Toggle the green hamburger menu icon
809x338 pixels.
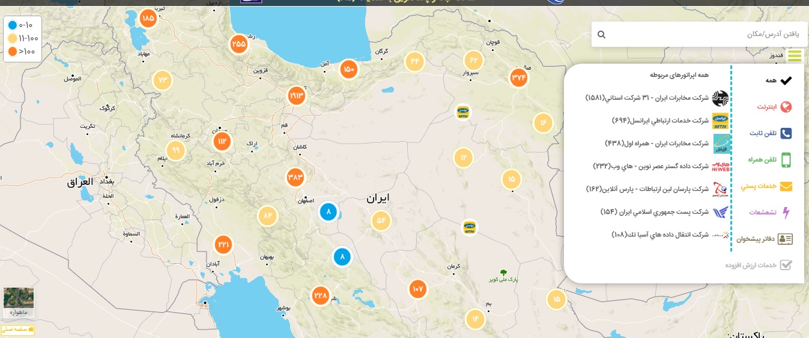click(x=795, y=56)
